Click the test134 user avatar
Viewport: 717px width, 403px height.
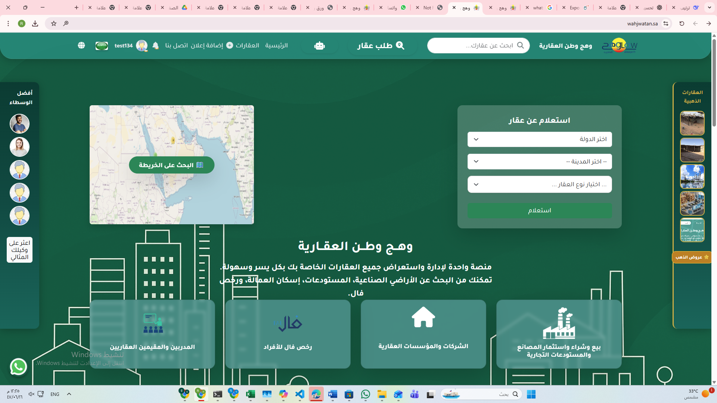click(x=142, y=46)
